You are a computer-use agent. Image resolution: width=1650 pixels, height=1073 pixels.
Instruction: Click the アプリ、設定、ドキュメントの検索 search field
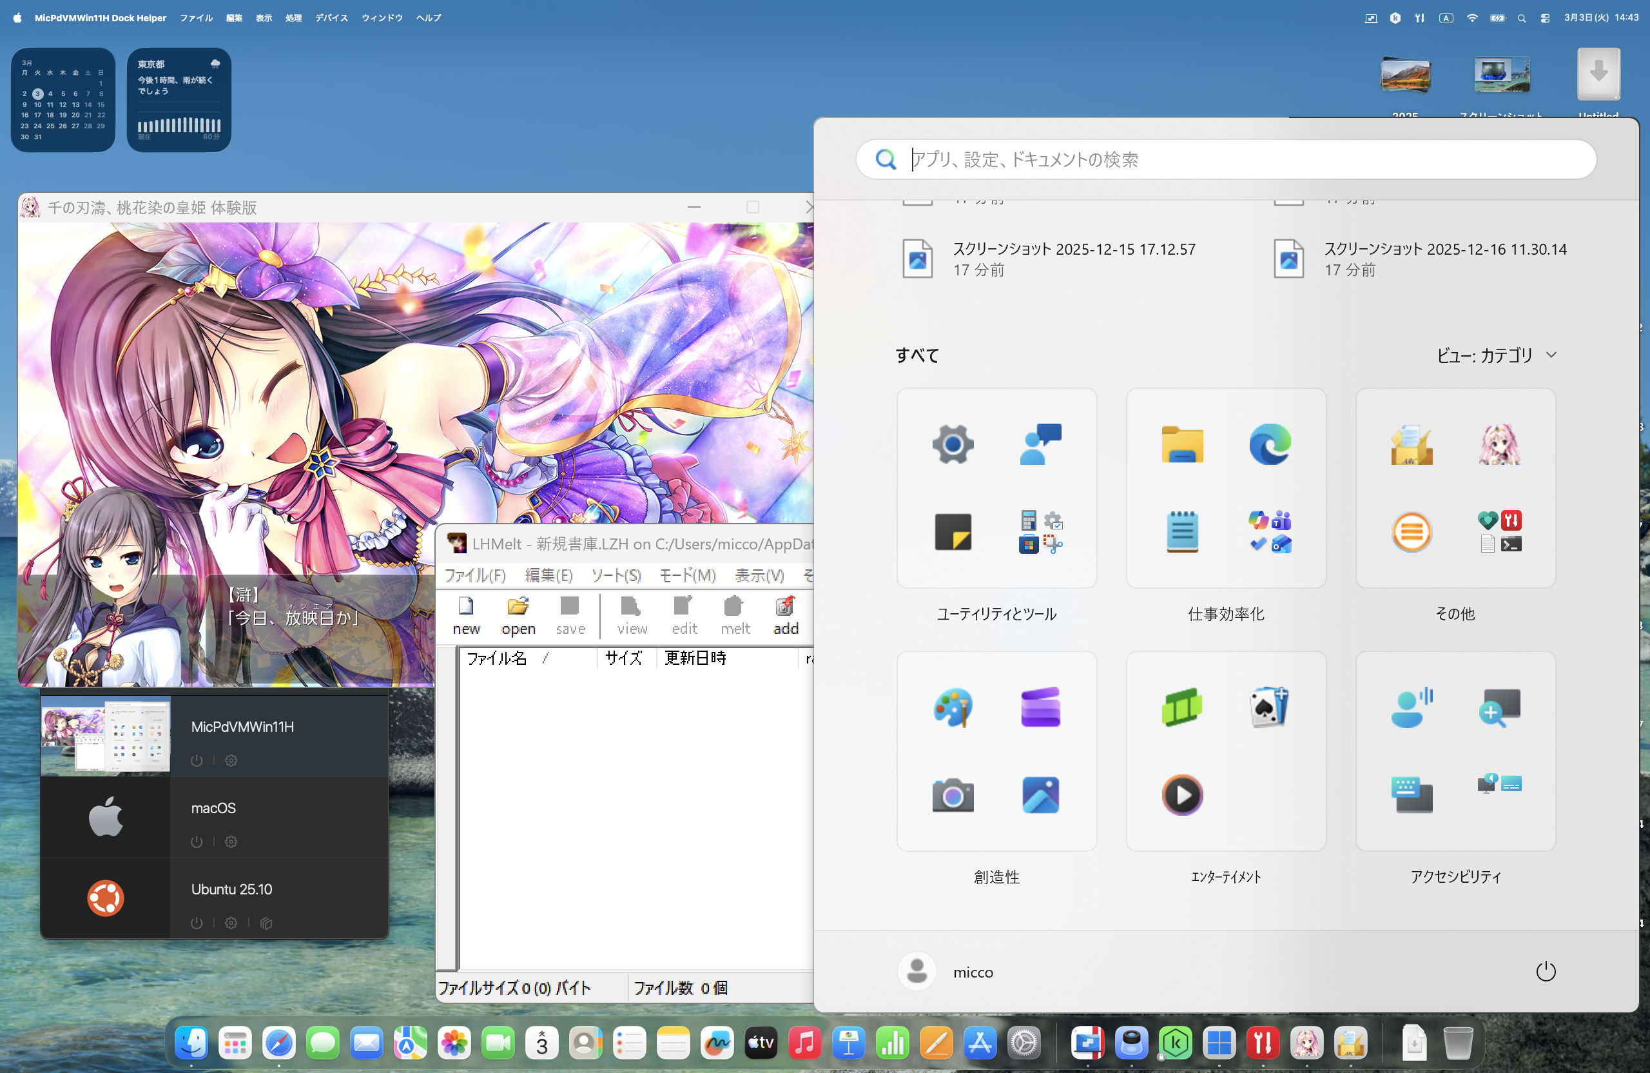coord(1226,159)
